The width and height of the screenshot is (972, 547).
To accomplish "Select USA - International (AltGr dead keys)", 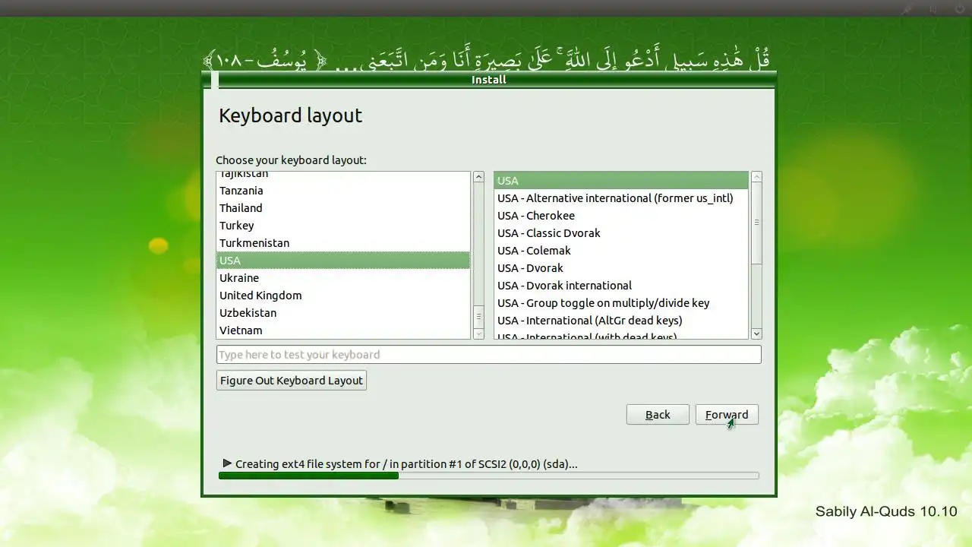I will click(621, 321).
